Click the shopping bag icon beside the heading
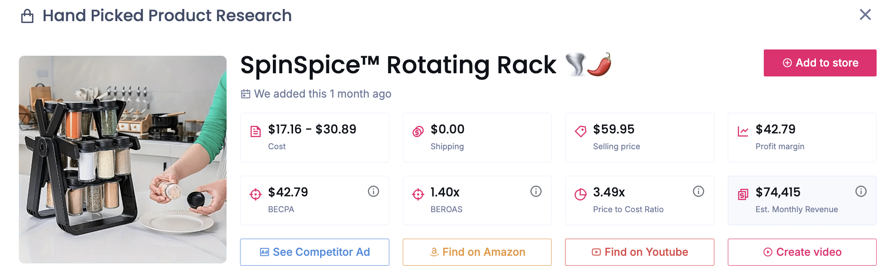This screenshot has width=891, height=276. pos(27,15)
